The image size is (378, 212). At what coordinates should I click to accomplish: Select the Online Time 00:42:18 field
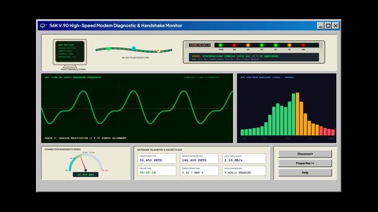[x=157, y=171]
